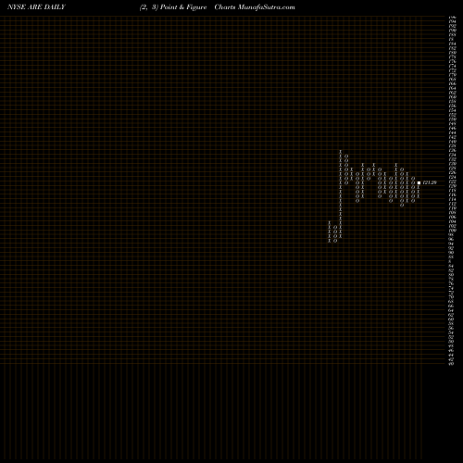Click the price axis label 110
Viewport: 463px width, 463px height.
(452, 208)
